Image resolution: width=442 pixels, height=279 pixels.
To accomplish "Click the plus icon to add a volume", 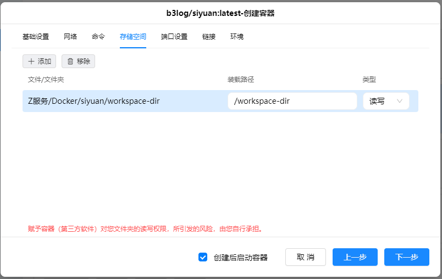I will coord(31,62).
